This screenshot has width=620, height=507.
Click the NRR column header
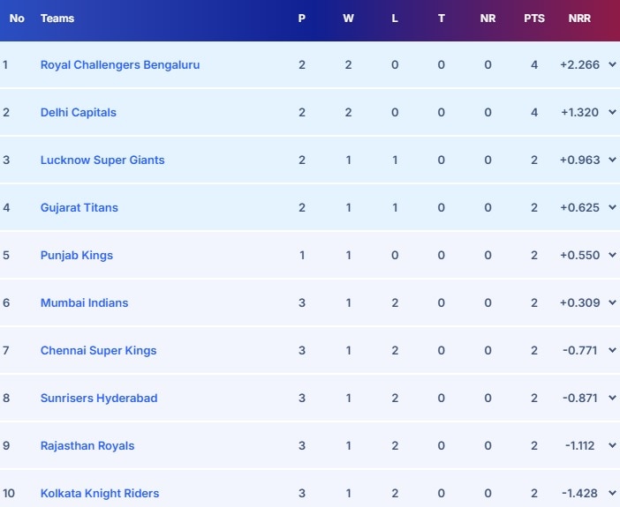click(579, 19)
